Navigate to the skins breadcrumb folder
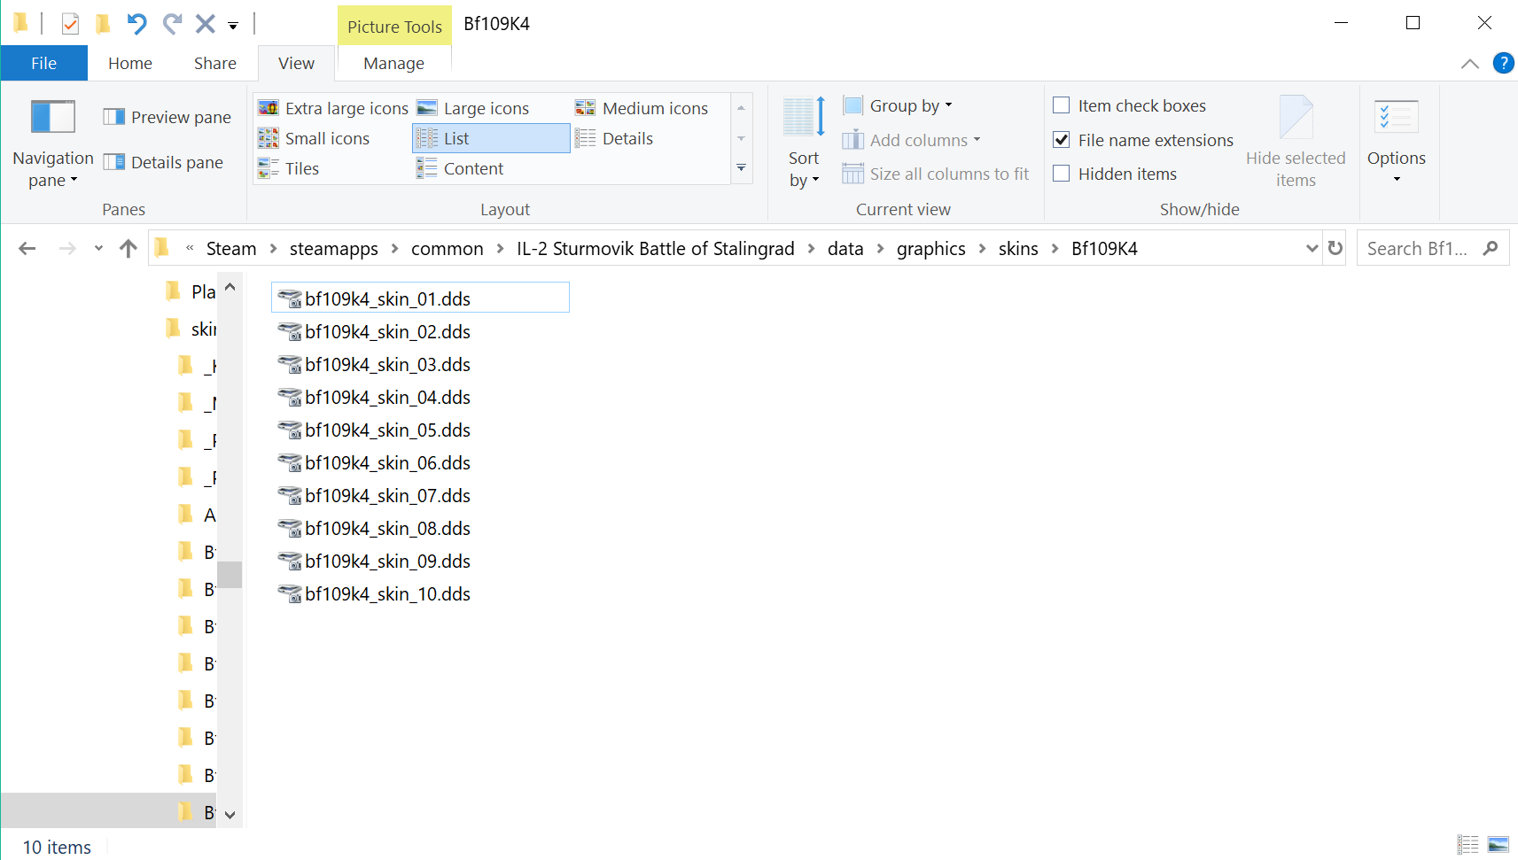This screenshot has height=860, width=1518. coord(1018,249)
